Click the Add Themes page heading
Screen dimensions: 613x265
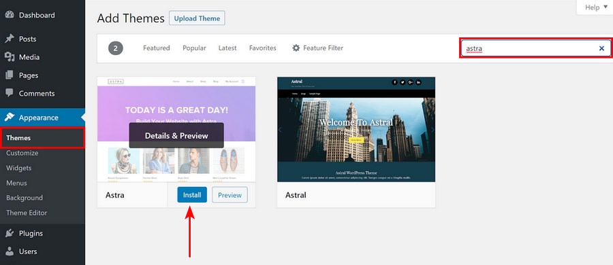(x=131, y=18)
